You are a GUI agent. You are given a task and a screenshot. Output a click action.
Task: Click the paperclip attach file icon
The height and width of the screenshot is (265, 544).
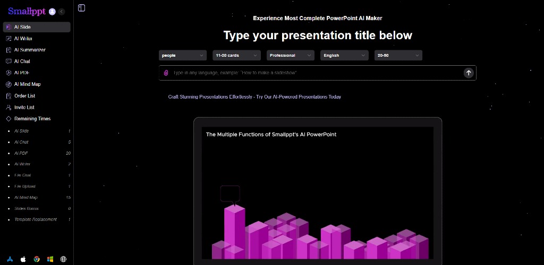tap(166, 73)
